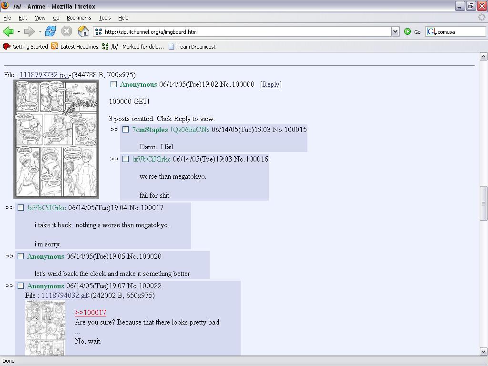Image resolution: width=488 pixels, height=366 pixels.
Task: Click the "i'm sorry." comment line
Action: coord(48,244)
